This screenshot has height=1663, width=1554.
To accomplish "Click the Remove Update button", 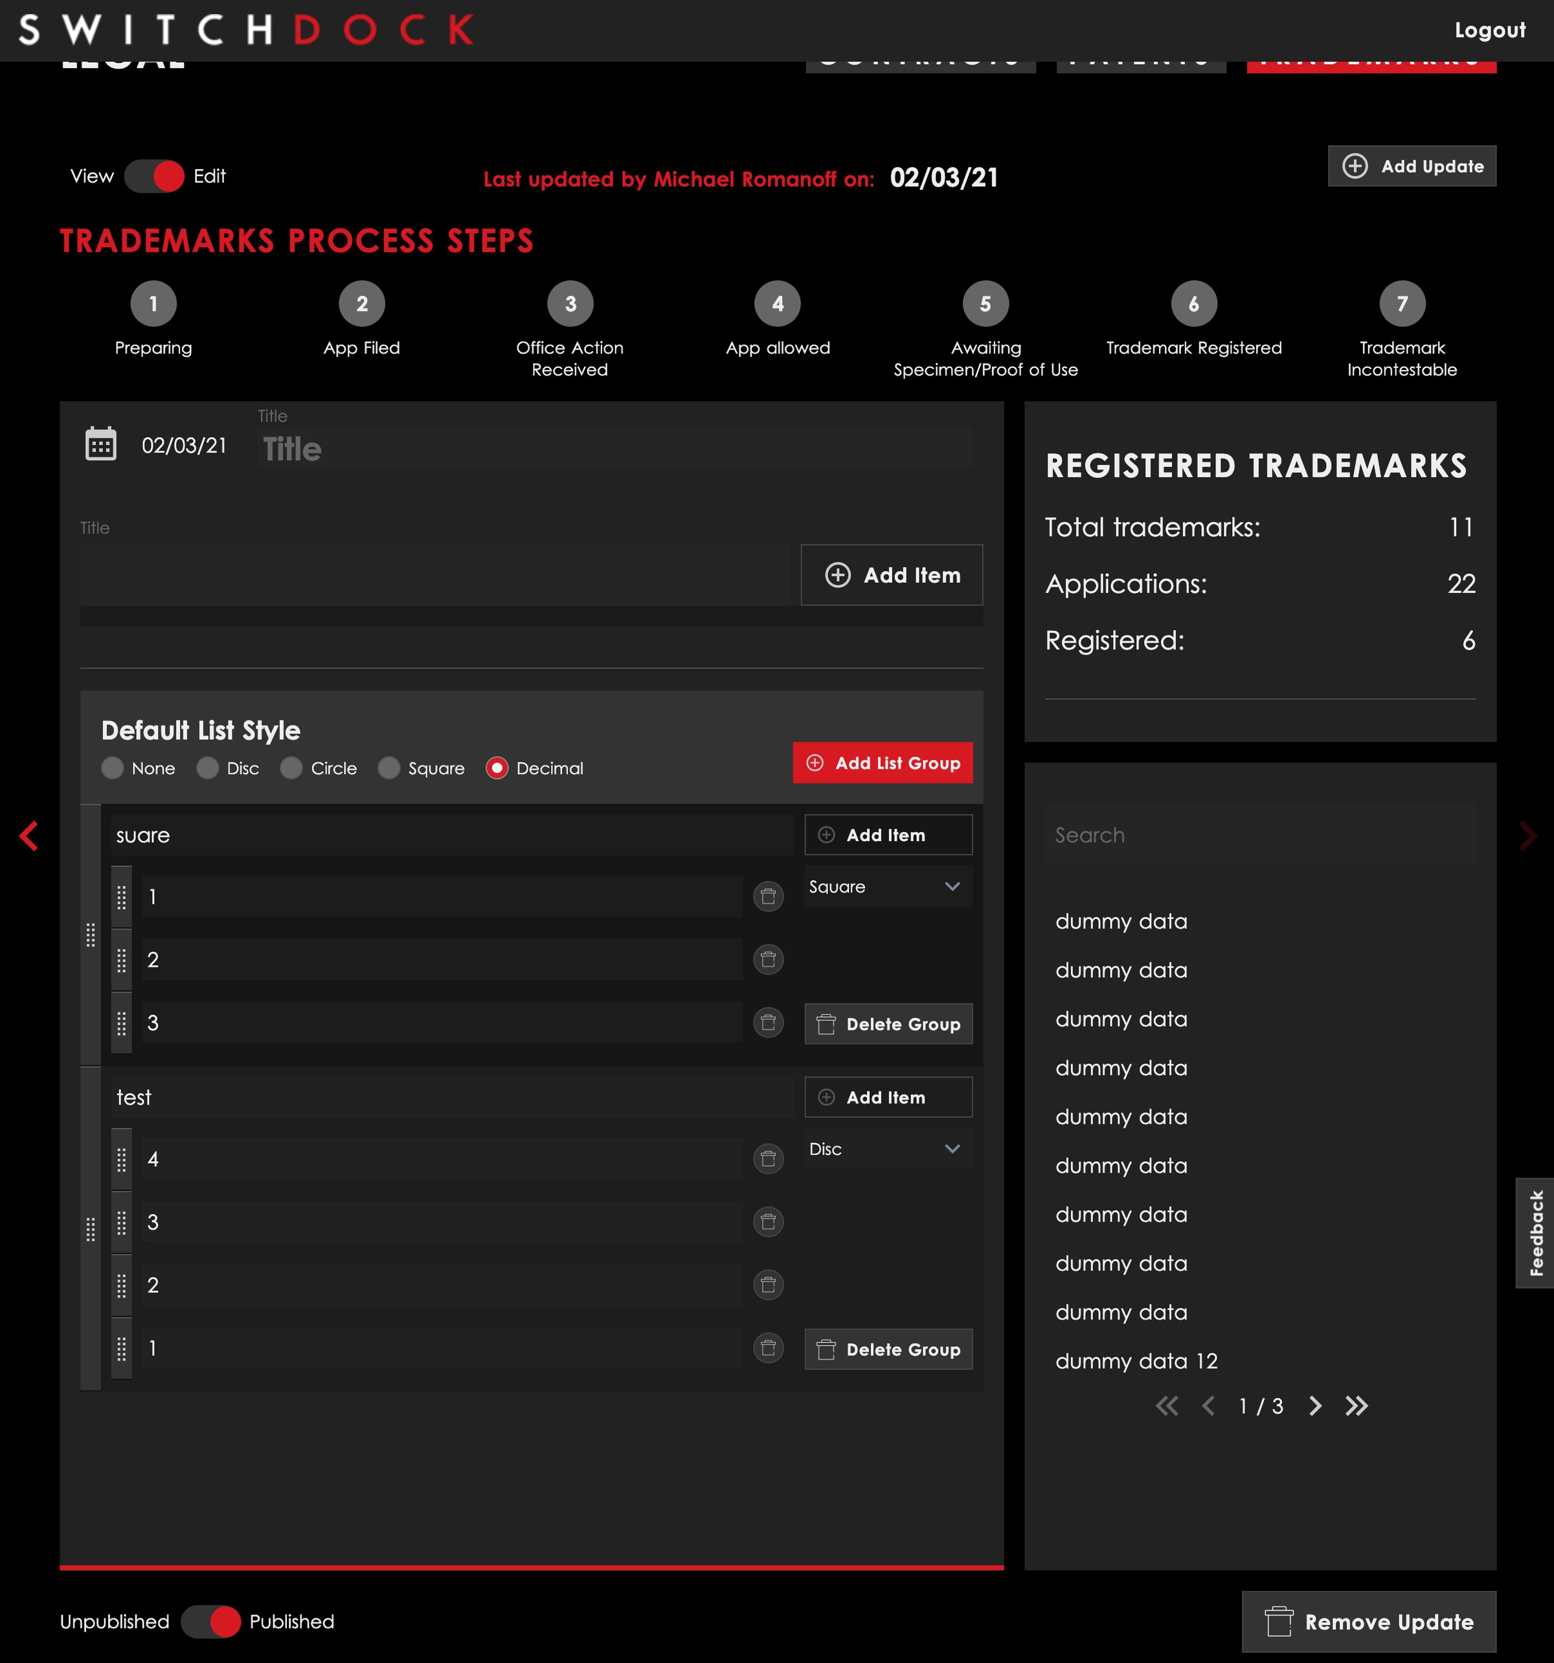I will tap(1368, 1622).
